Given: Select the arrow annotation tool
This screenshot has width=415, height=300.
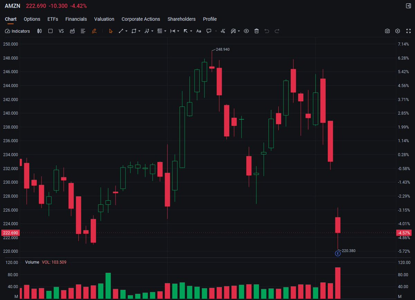Looking at the screenshot, I should 186,31.
